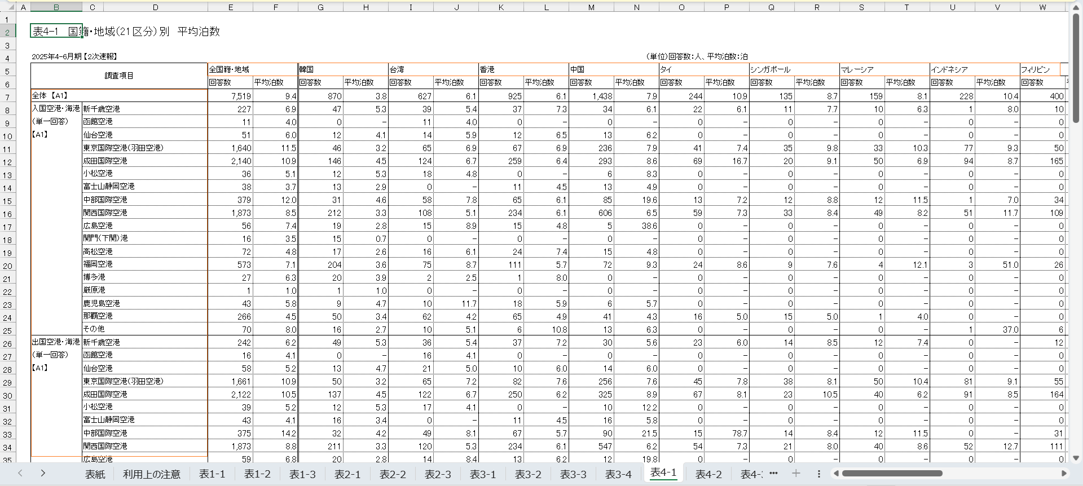Click the Select All corner triangle
The height and width of the screenshot is (486, 1083).
coord(10,7)
